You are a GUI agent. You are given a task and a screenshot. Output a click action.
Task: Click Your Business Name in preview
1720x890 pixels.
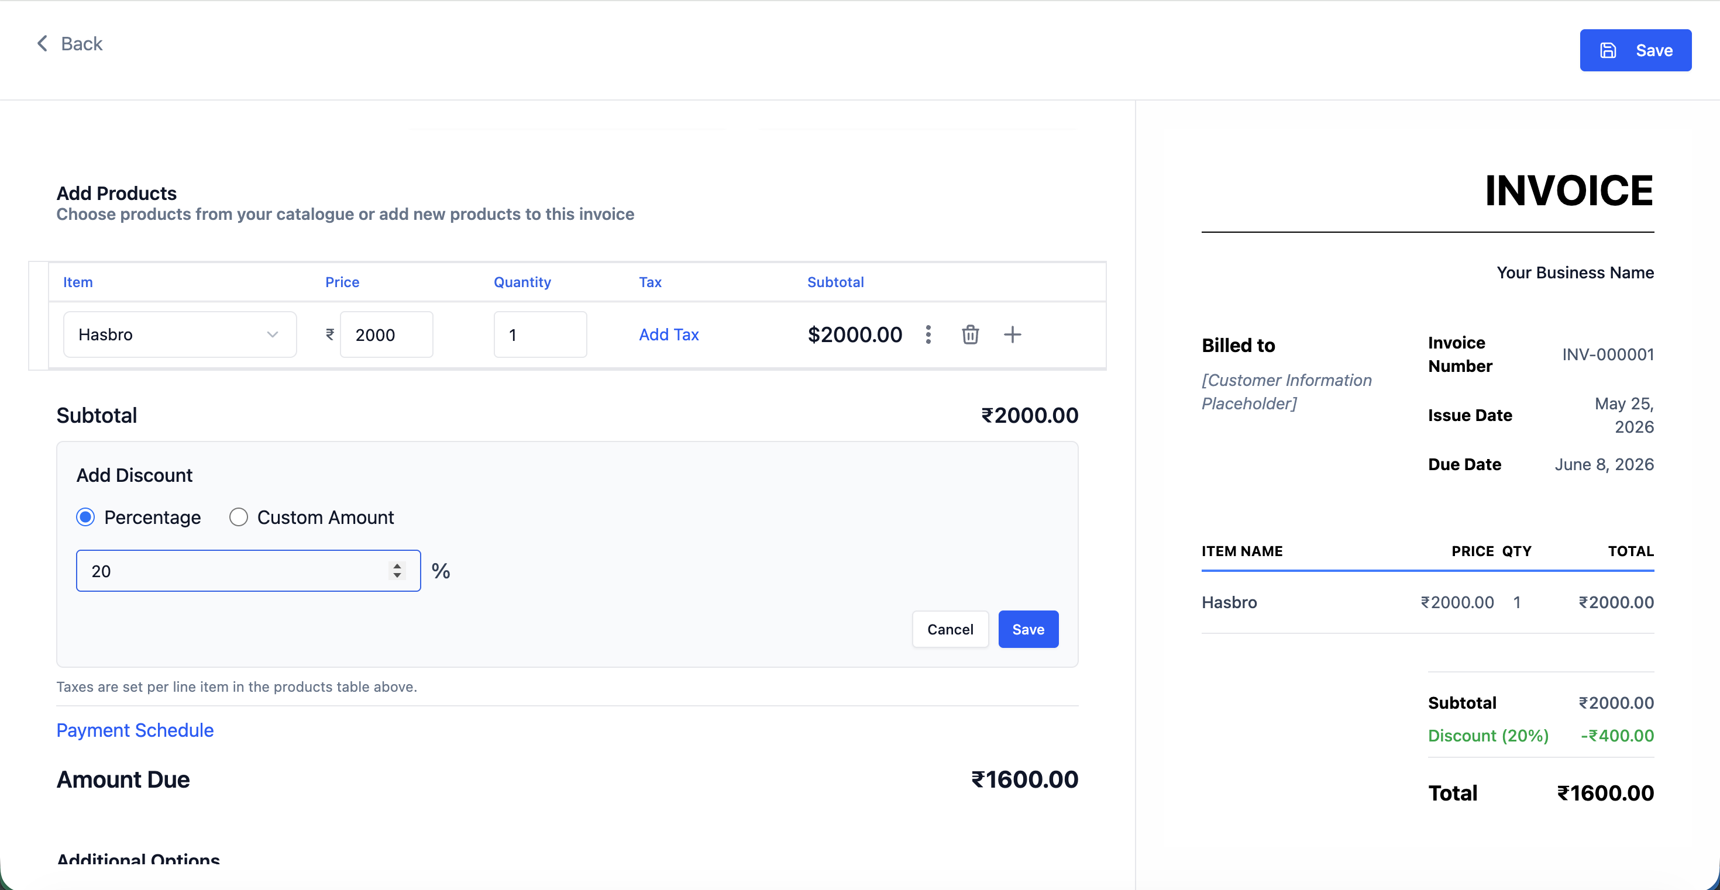(x=1575, y=272)
